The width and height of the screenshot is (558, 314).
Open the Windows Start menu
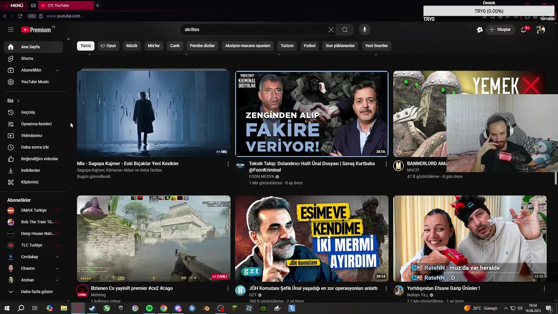(x=7, y=308)
